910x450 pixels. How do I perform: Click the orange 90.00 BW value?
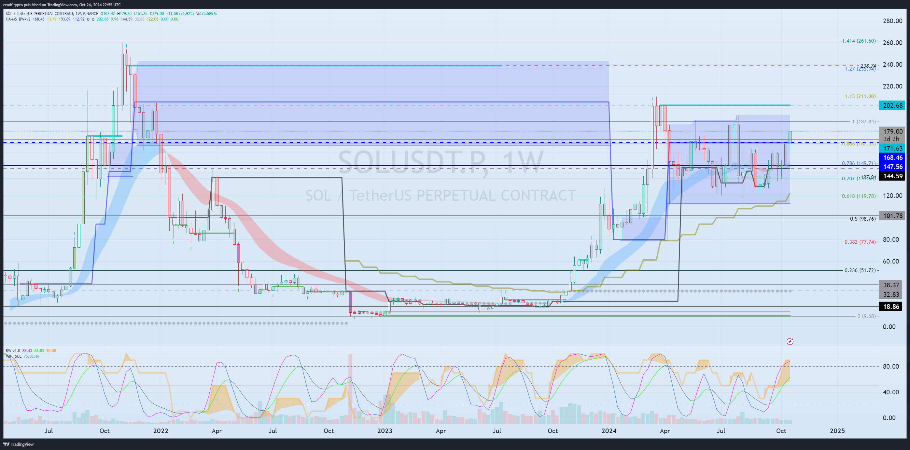click(x=51, y=351)
